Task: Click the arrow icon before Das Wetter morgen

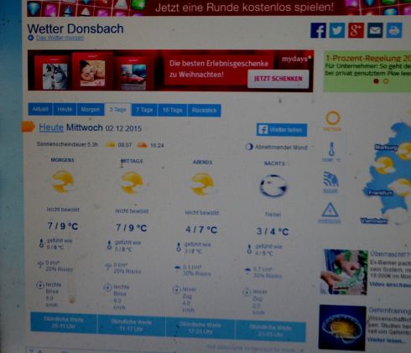Action: (30, 38)
